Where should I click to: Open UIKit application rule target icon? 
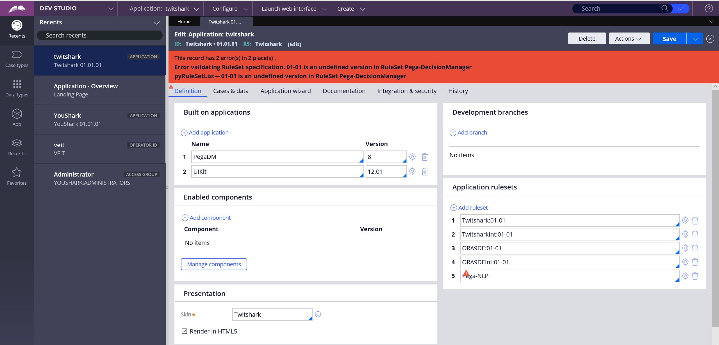pyautogui.click(x=412, y=171)
